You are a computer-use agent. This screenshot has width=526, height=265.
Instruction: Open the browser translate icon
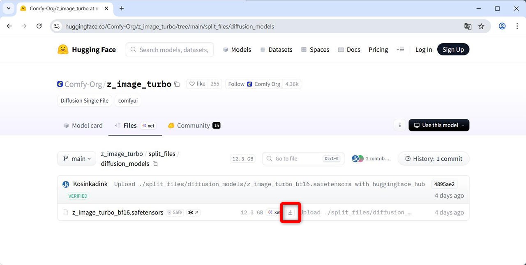coord(468,26)
